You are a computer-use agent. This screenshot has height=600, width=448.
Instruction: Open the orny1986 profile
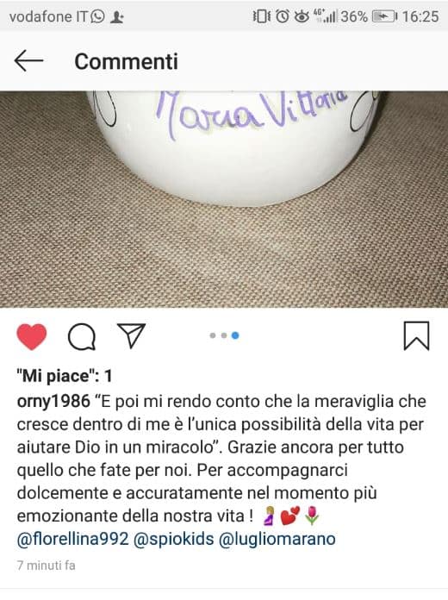pyautogui.click(x=53, y=402)
